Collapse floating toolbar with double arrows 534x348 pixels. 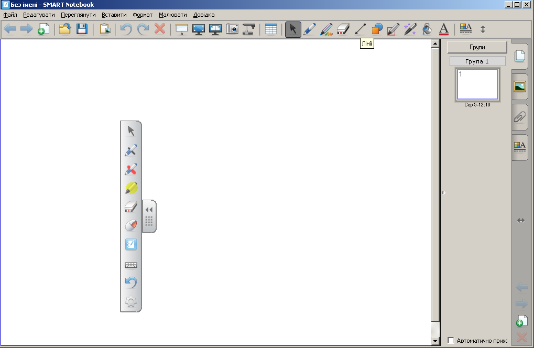click(x=149, y=210)
